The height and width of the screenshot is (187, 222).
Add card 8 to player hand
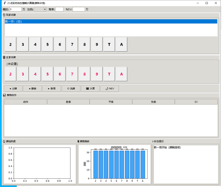[x=84, y=44]
